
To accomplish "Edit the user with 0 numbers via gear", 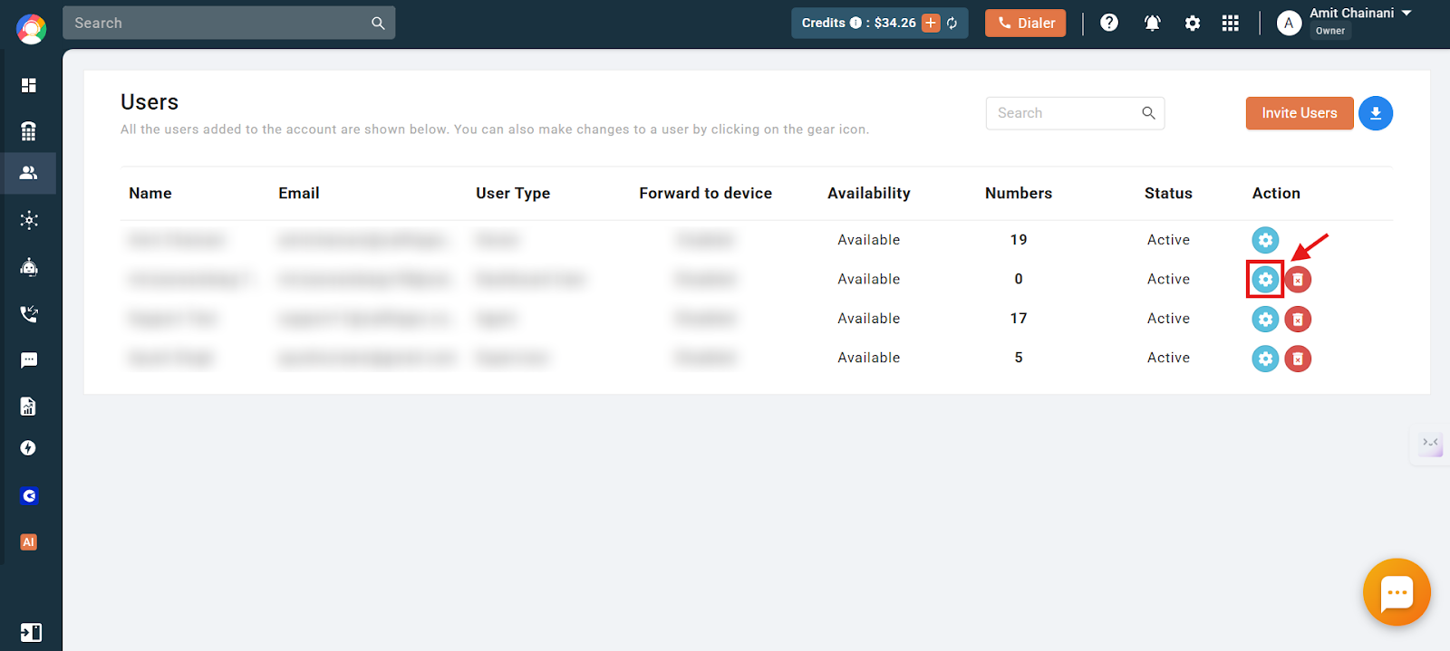I will point(1265,280).
